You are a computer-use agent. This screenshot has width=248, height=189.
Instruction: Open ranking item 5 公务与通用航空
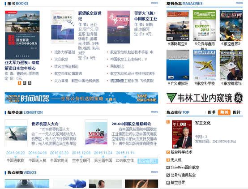click(x=183, y=175)
